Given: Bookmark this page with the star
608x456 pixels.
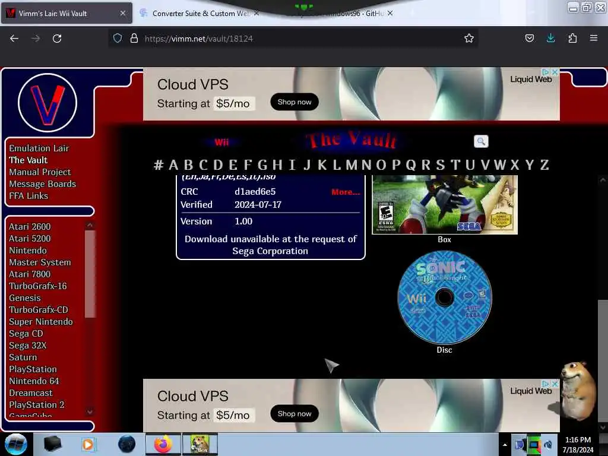Looking at the screenshot, I should tap(469, 38).
